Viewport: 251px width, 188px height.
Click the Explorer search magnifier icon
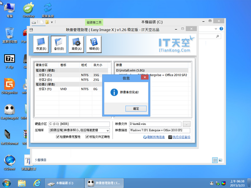(217, 36)
